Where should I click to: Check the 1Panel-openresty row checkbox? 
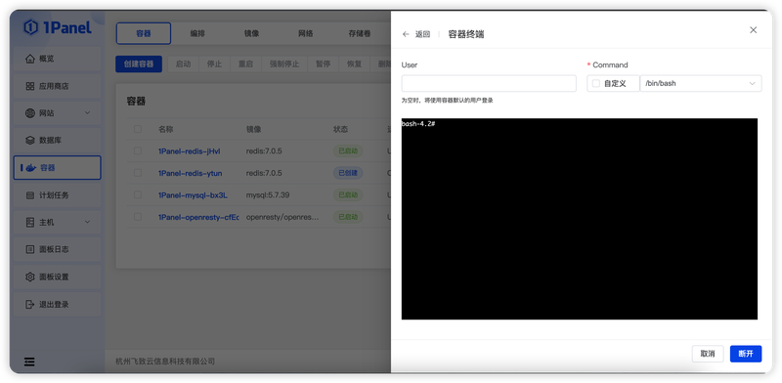tap(138, 217)
